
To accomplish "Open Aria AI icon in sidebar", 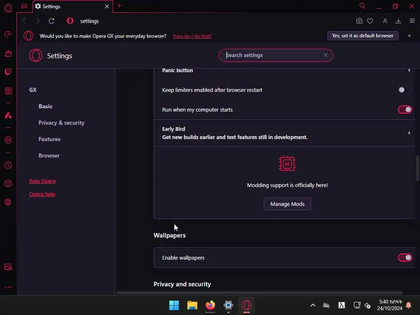I will (8, 115).
